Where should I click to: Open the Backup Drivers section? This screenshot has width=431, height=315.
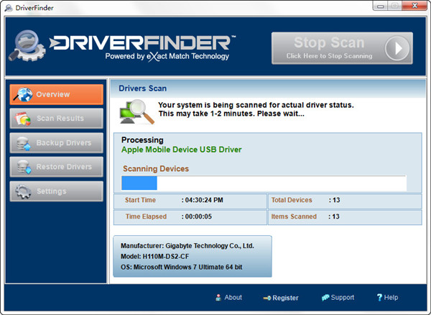click(56, 143)
